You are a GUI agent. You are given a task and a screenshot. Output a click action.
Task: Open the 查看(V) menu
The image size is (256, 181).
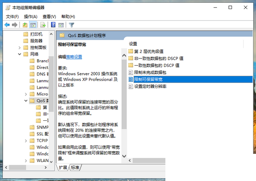pyautogui.click(x=49, y=17)
